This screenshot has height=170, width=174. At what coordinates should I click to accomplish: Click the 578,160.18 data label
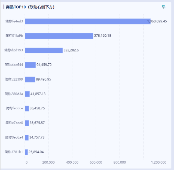(103, 36)
